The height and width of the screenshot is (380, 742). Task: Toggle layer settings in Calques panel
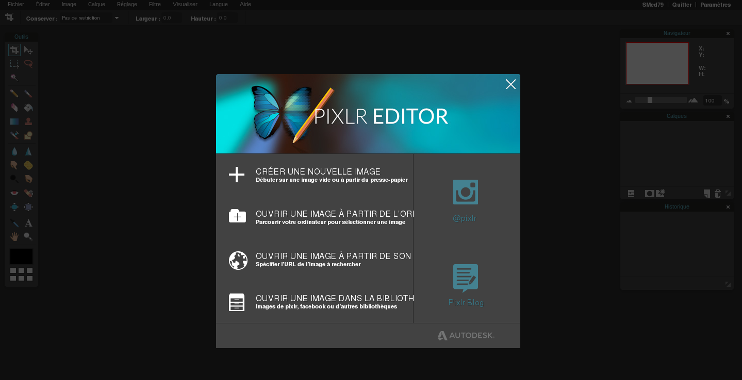631,194
